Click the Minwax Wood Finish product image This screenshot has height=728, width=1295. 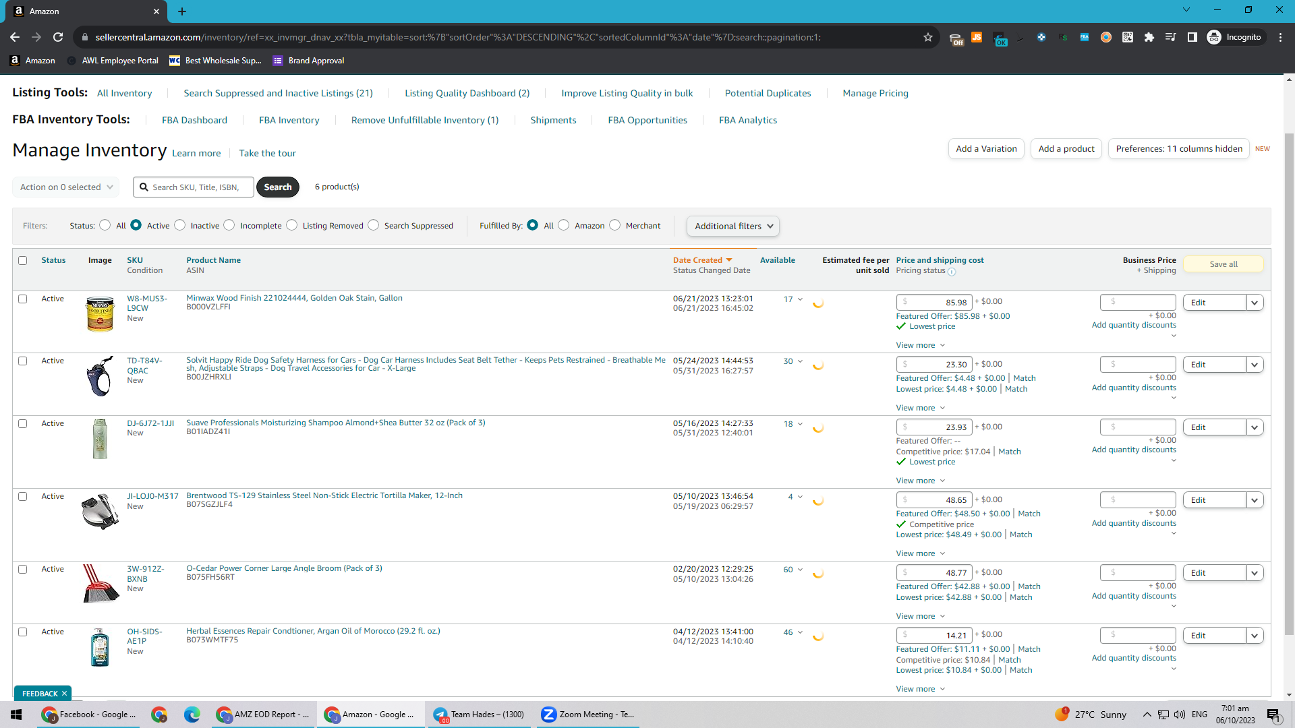[100, 314]
